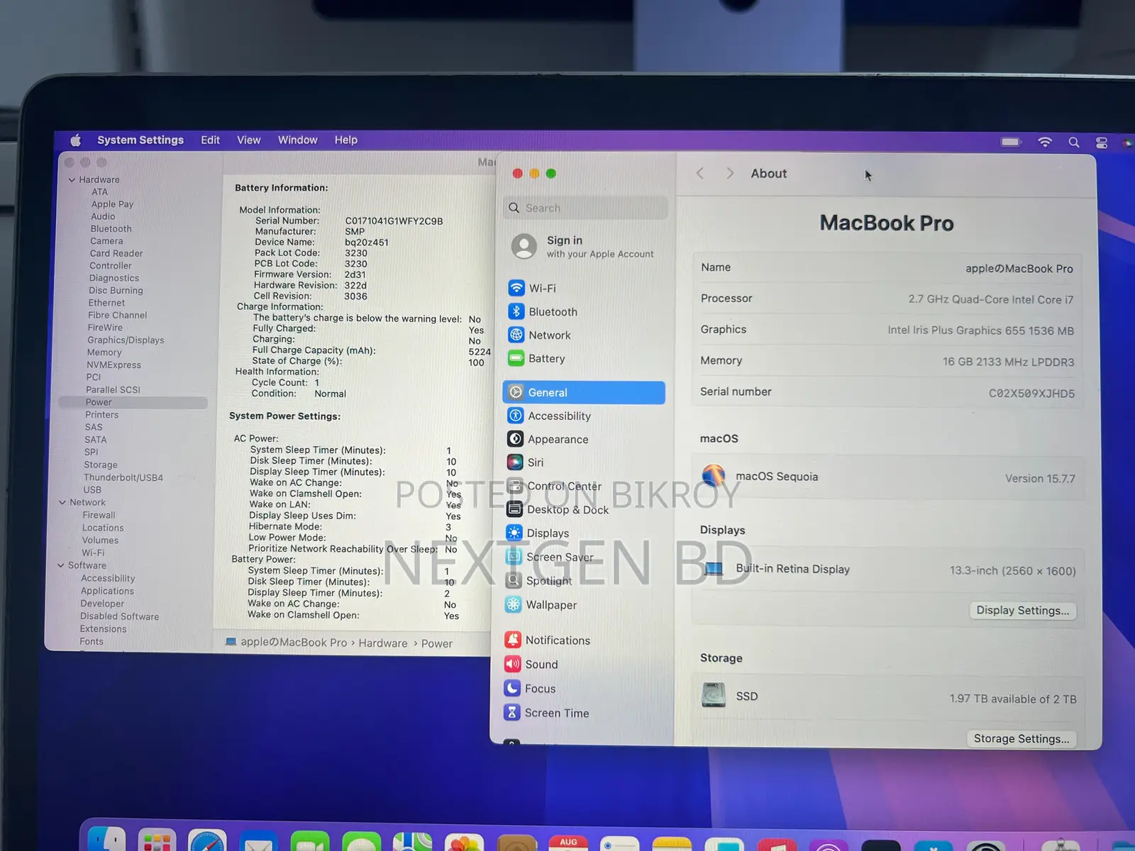The height and width of the screenshot is (851, 1135).
Task: Open the Apple menu in the menu bar
Action: tap(76, 140)
